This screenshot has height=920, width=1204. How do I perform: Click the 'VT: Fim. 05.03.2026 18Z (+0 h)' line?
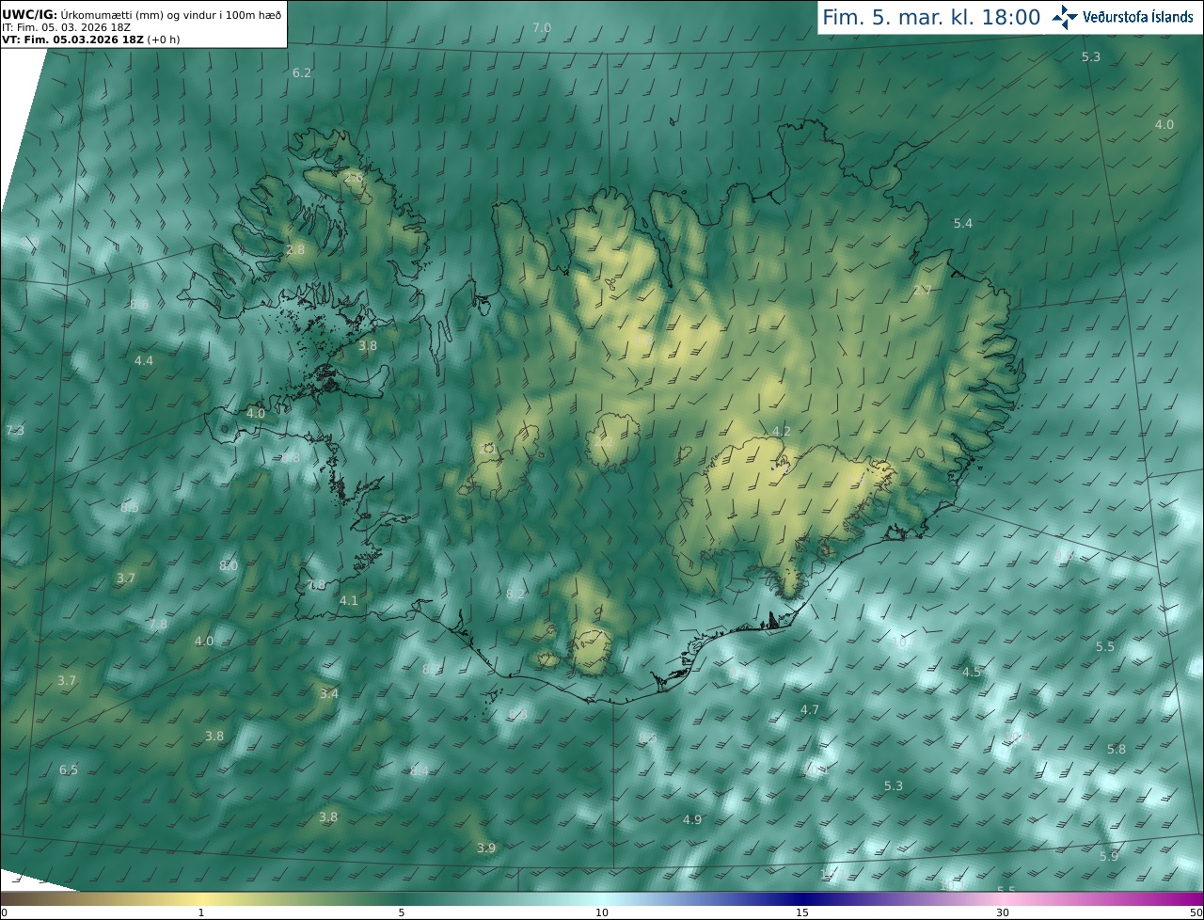tap(91, 40)
